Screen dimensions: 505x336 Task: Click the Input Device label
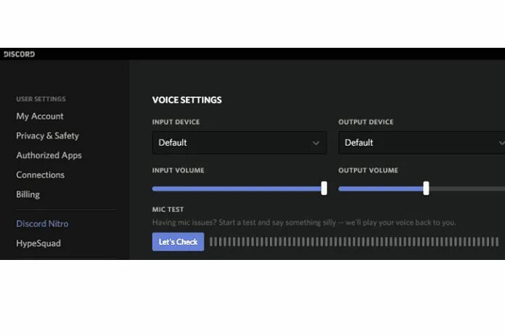tap(176, 122)
